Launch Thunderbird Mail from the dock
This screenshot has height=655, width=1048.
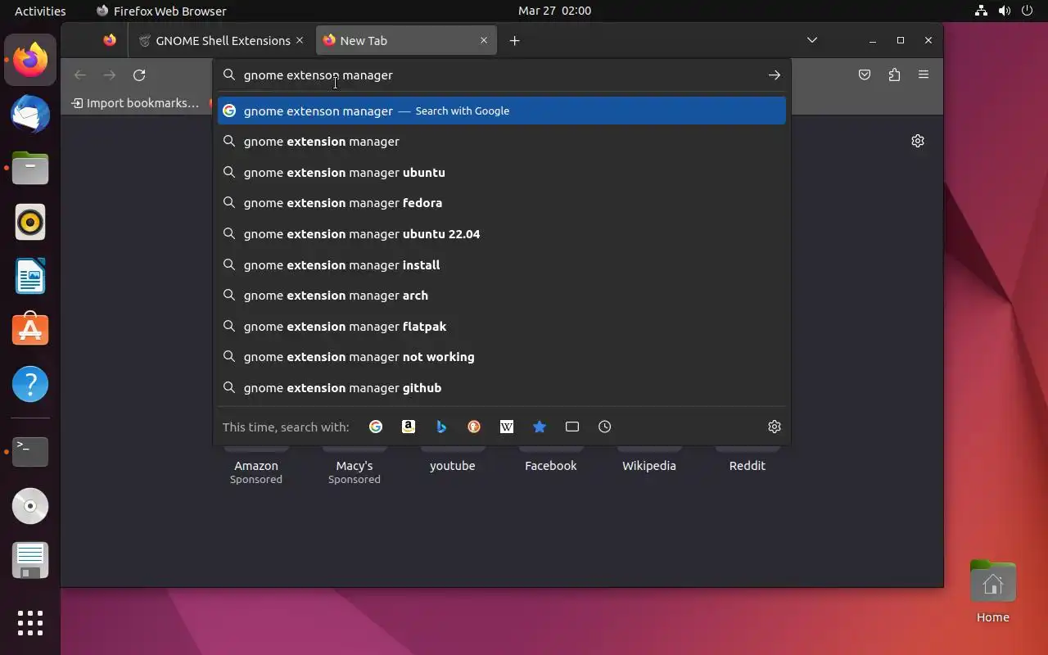point(30,114)
